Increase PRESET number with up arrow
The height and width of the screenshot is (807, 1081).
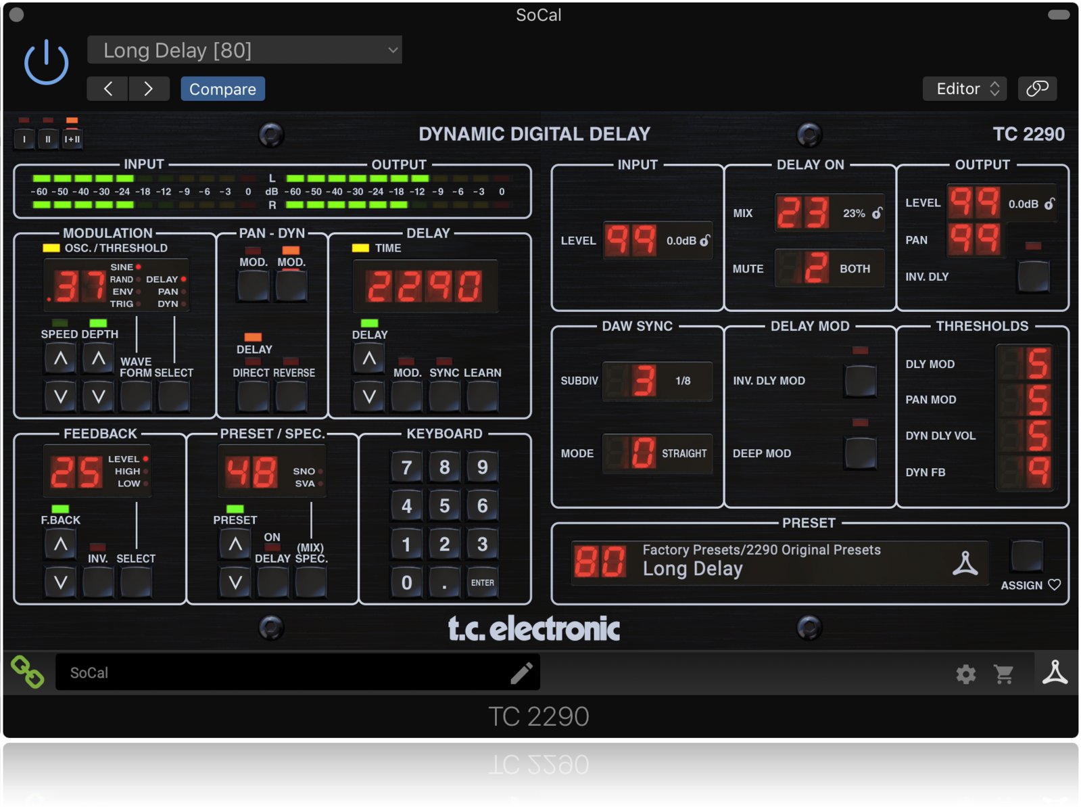(235, 544)
